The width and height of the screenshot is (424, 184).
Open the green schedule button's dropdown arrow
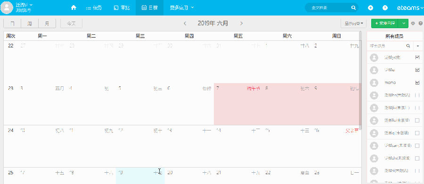point(404,23)
